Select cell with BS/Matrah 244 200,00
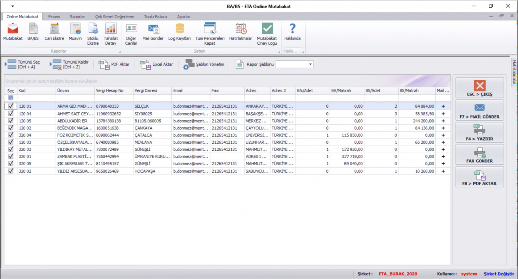 [416, 121]
